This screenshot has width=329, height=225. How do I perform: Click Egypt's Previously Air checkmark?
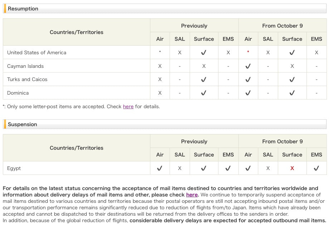160,168
